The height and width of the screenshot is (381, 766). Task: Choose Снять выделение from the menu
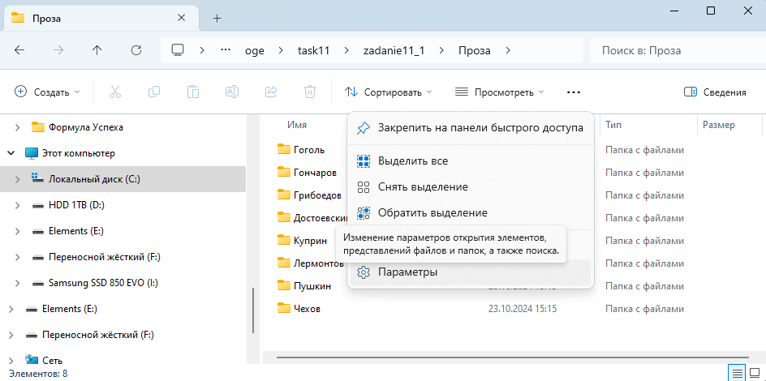(x=471, y=186)
